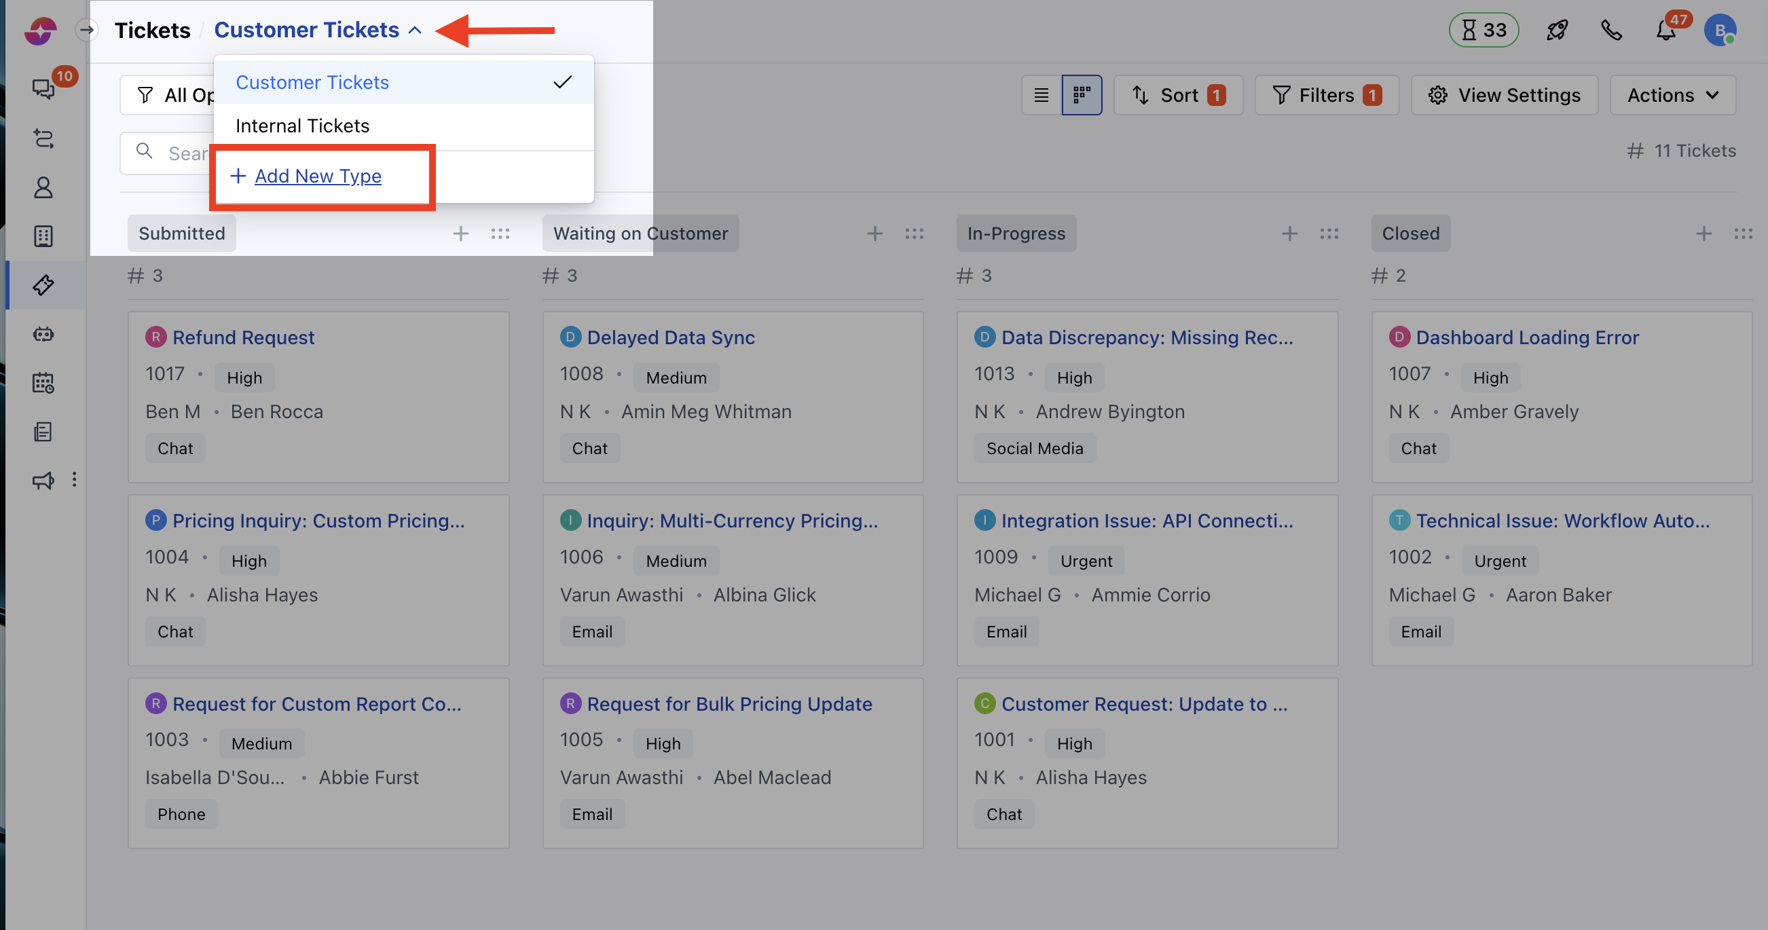Open the Filters panel showing 1 filter

1326,95
